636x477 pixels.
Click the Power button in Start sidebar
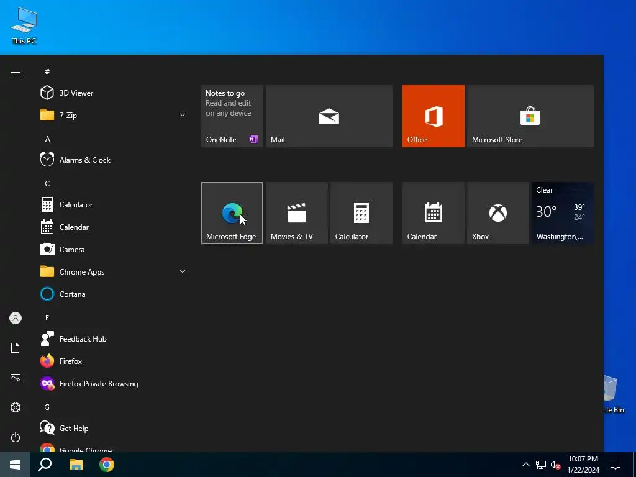click(16, 437)
